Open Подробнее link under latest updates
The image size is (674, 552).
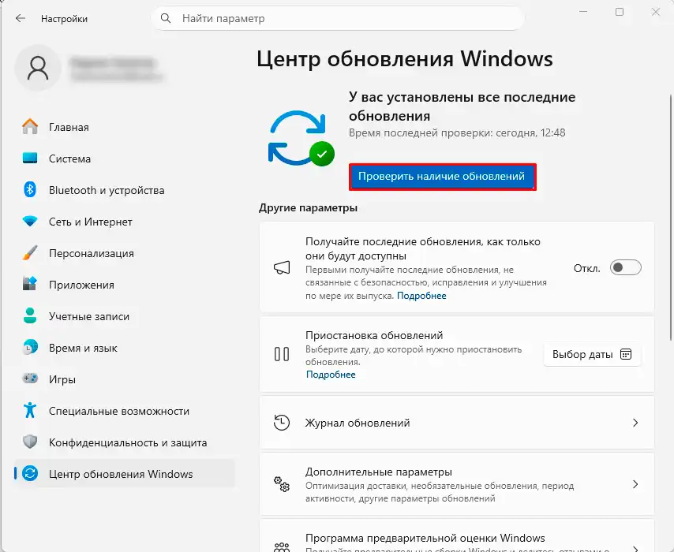click(421, 296)
